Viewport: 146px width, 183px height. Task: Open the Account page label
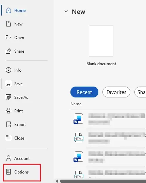click(x=22, y=159)
